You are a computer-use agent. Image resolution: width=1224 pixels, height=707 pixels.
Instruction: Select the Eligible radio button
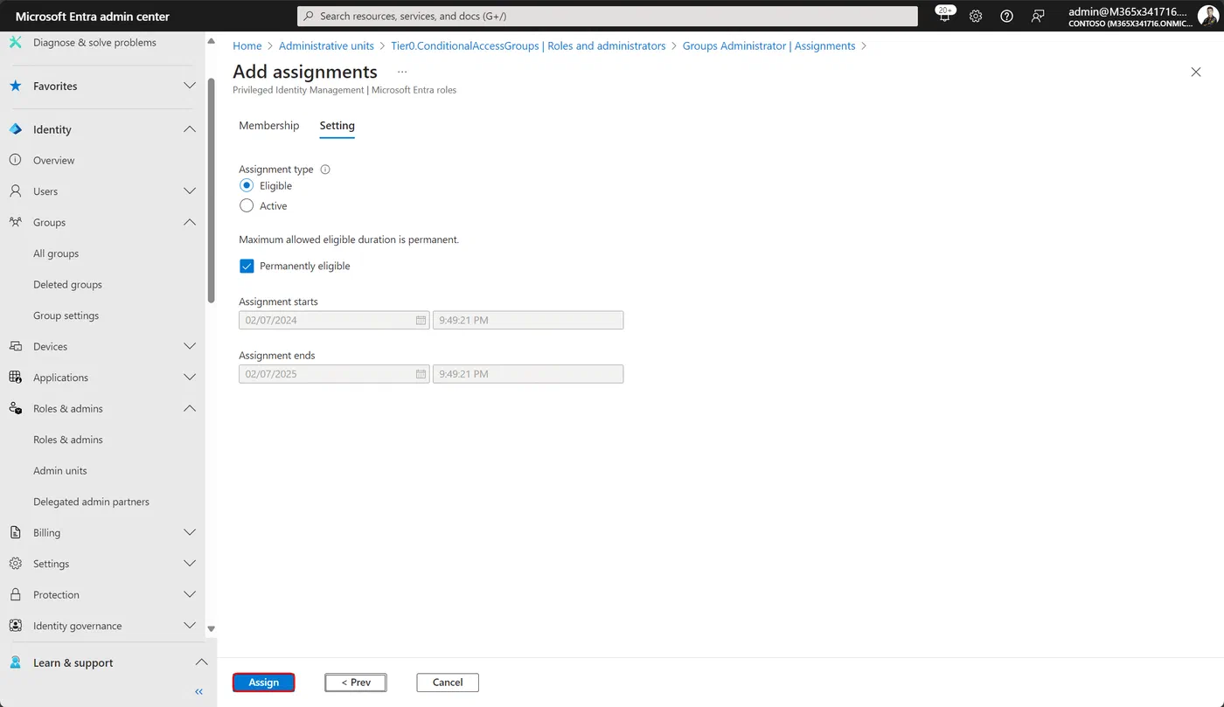(247, 185)
